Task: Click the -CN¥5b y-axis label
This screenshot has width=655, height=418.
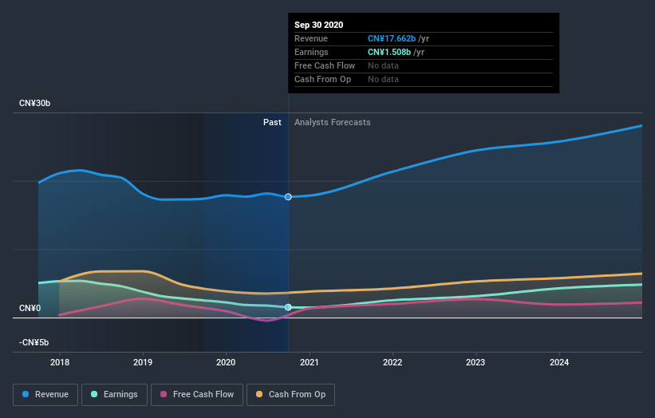Action: [34, 342]
